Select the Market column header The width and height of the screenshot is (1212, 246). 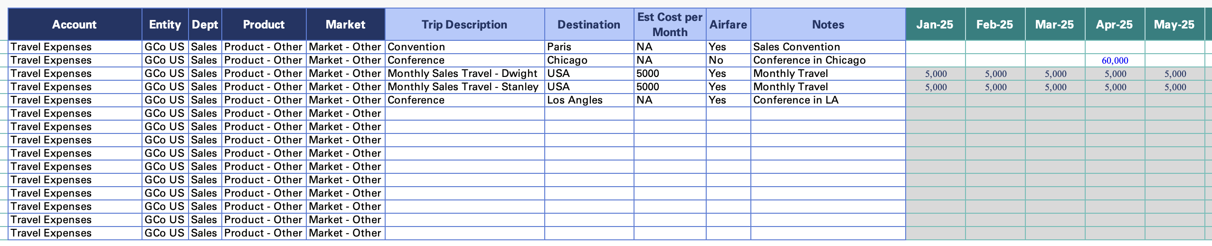point(345,24)
